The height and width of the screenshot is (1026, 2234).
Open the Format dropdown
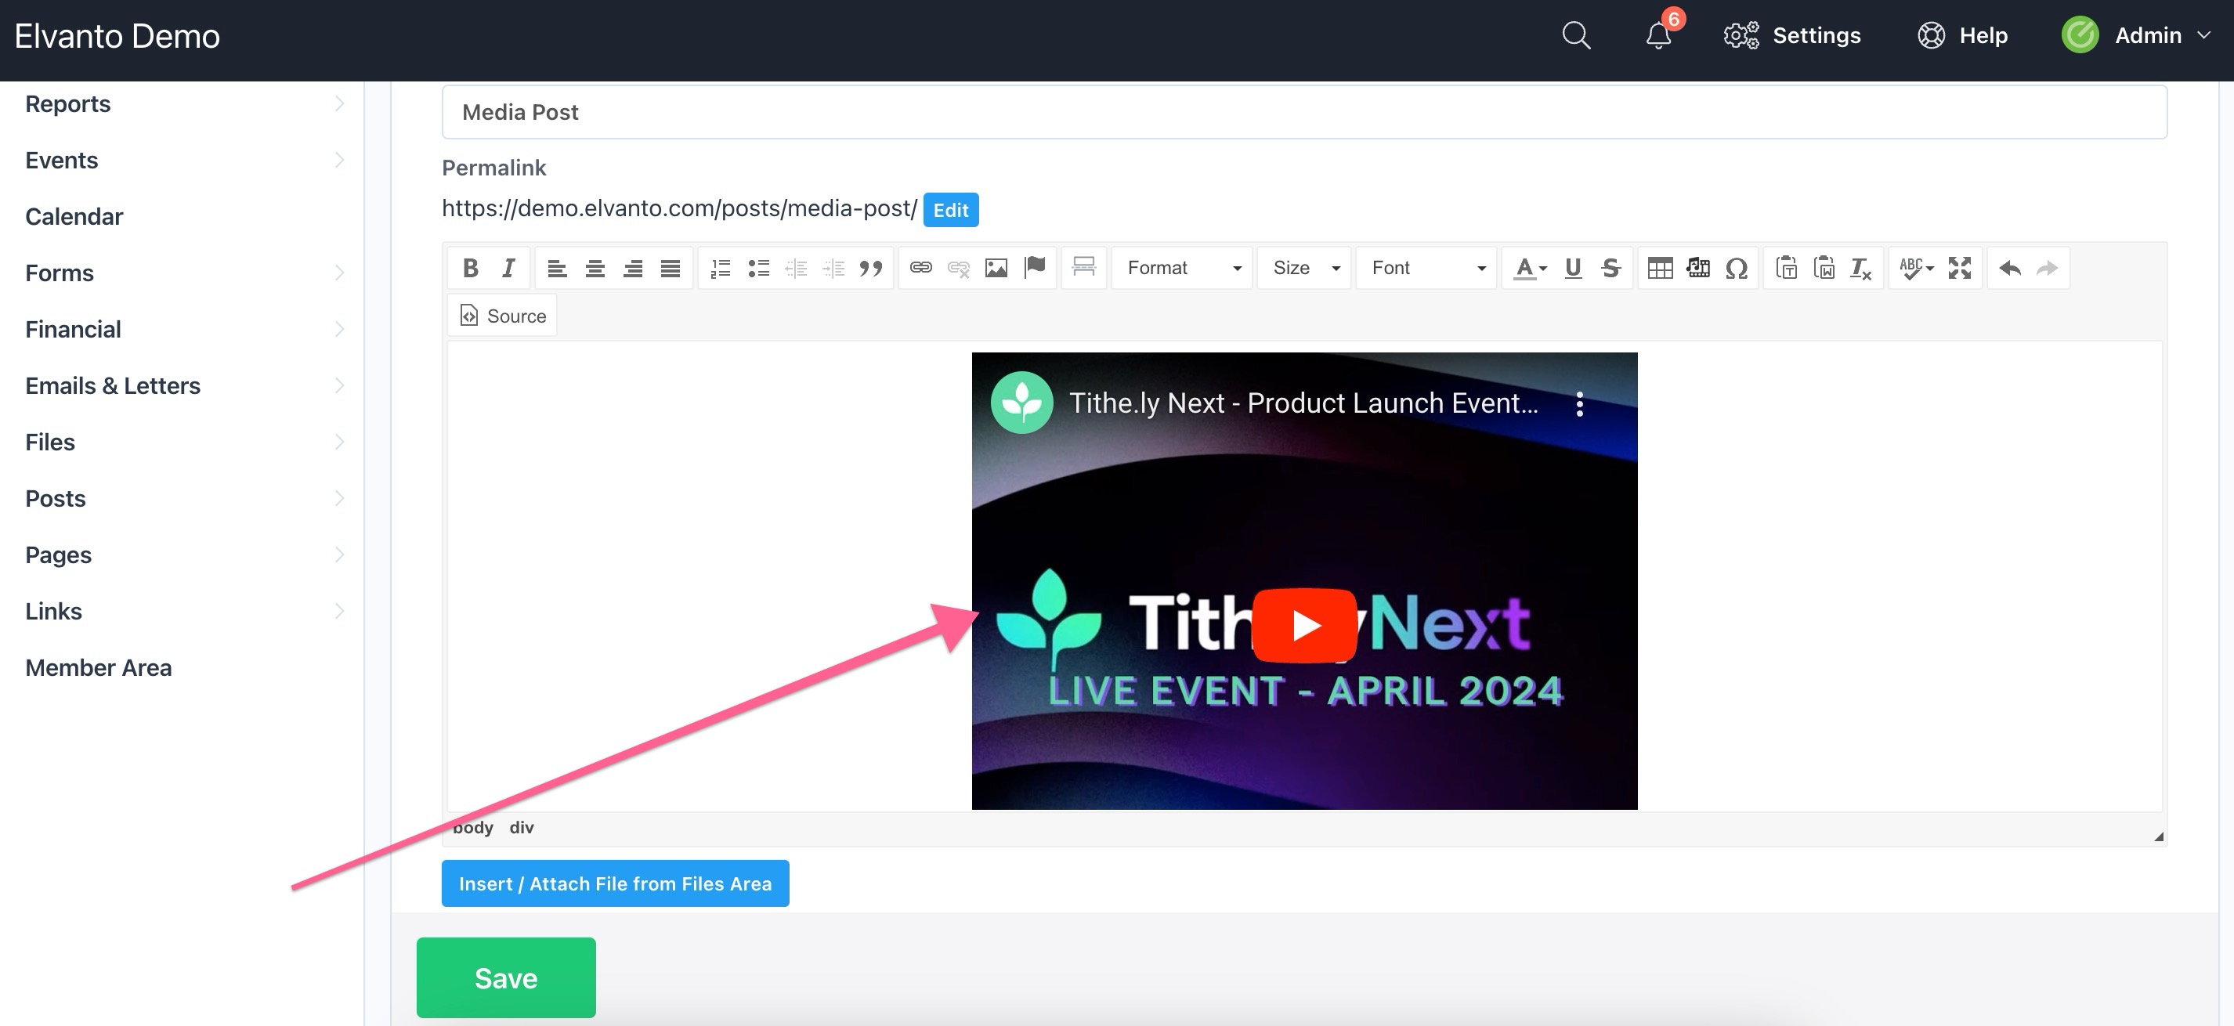point(1181,268)
